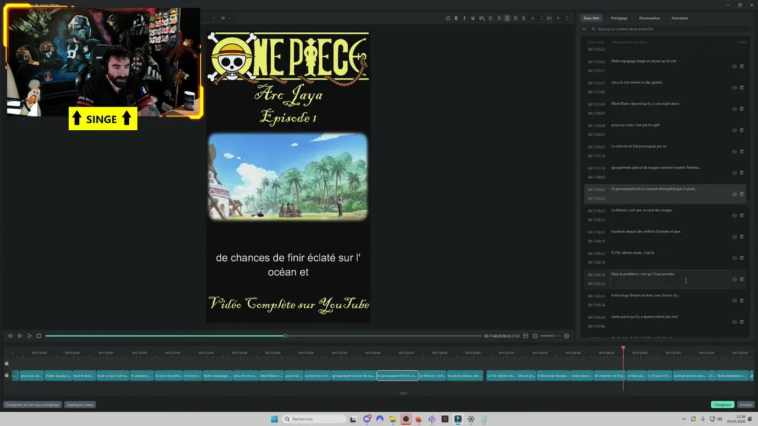Select subtitle row 'Mont Blanc répond qu'il y a une explication'

click(664, 109)
